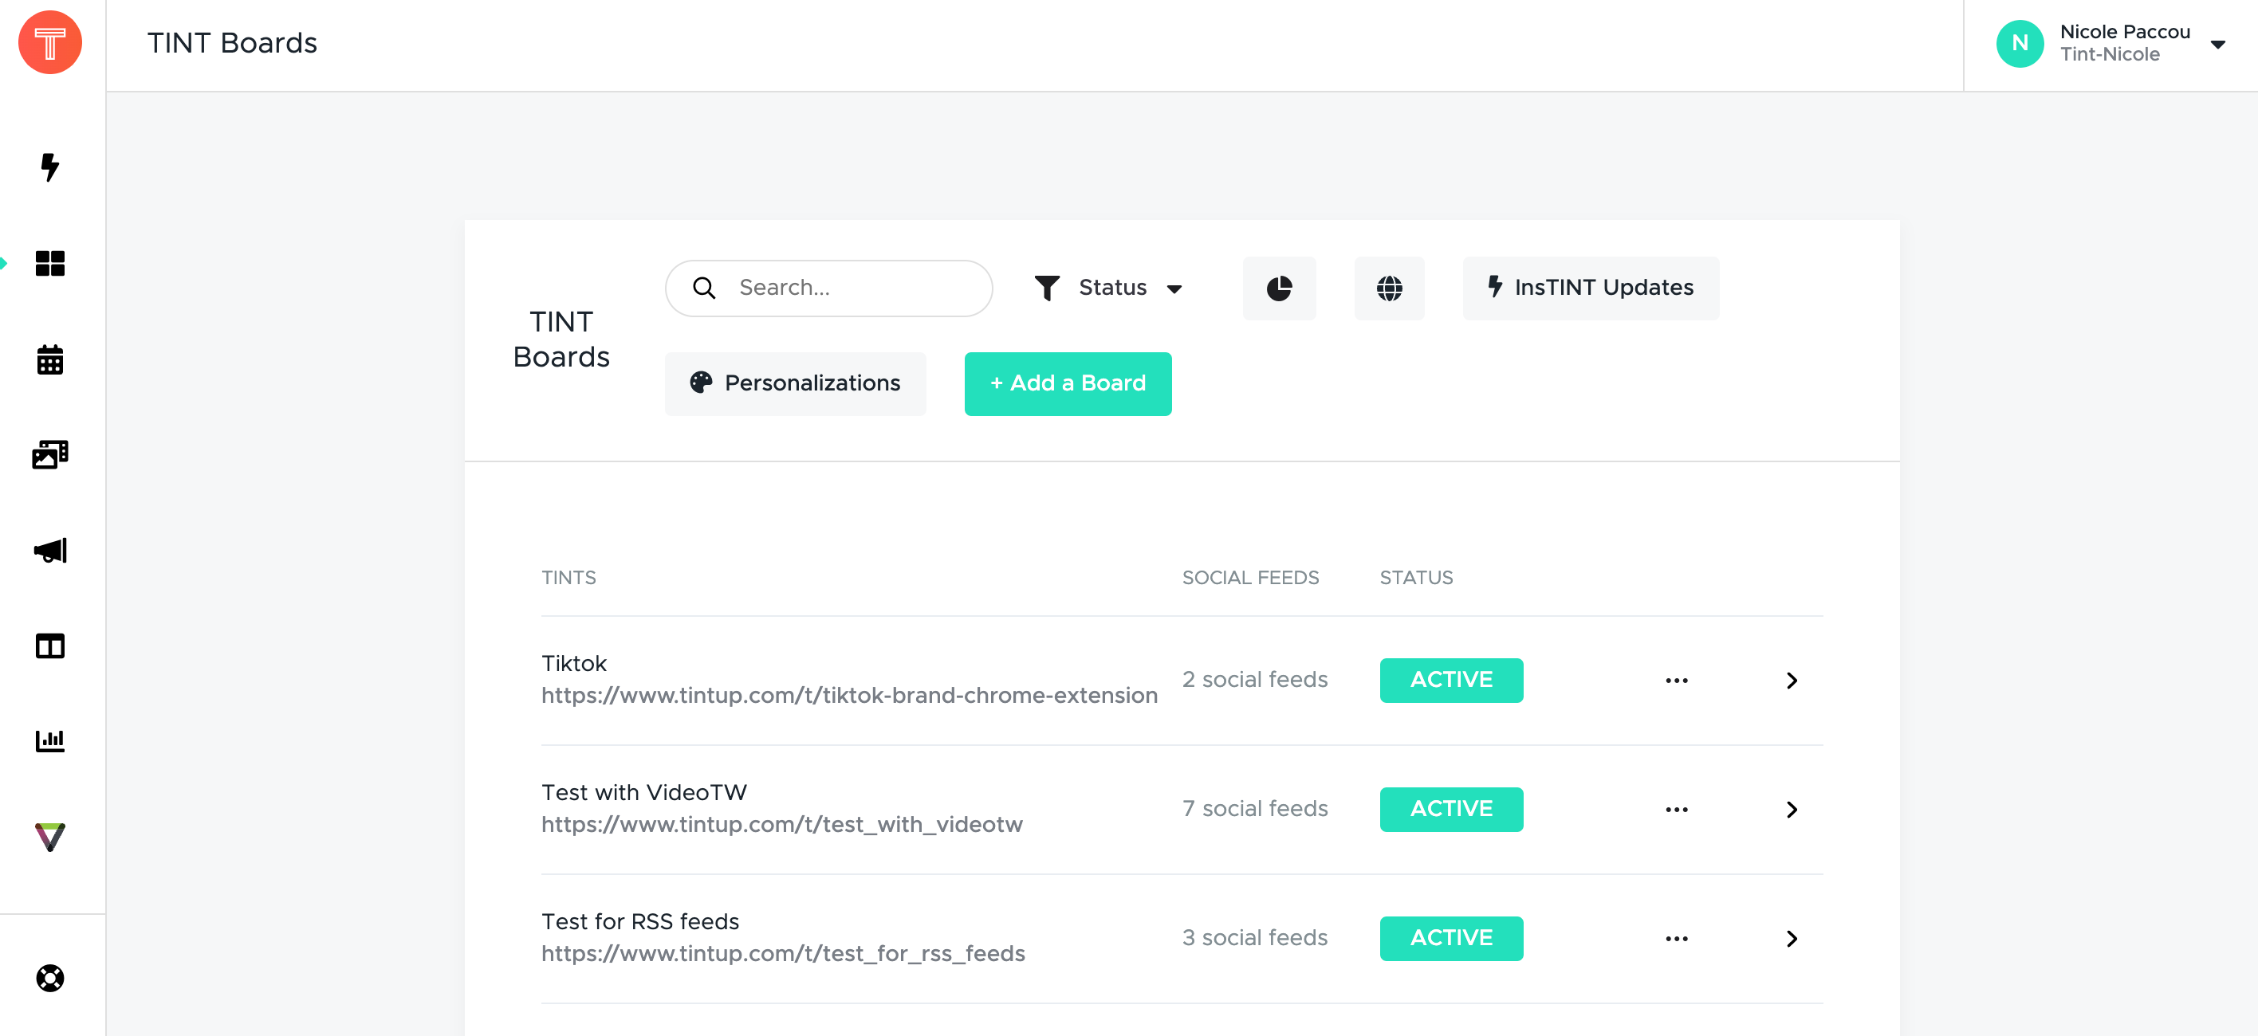Screen dimensions: 2258x1036
Task: Click the pie chart button
Action: (x=1279, y=288)
